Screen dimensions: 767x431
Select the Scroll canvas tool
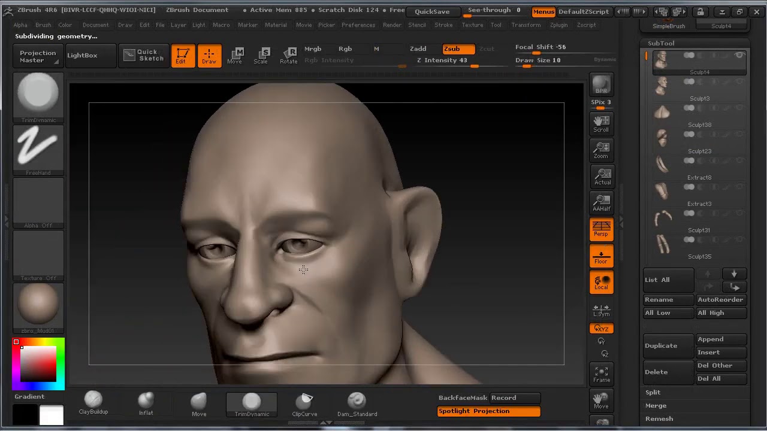(601, 123)
